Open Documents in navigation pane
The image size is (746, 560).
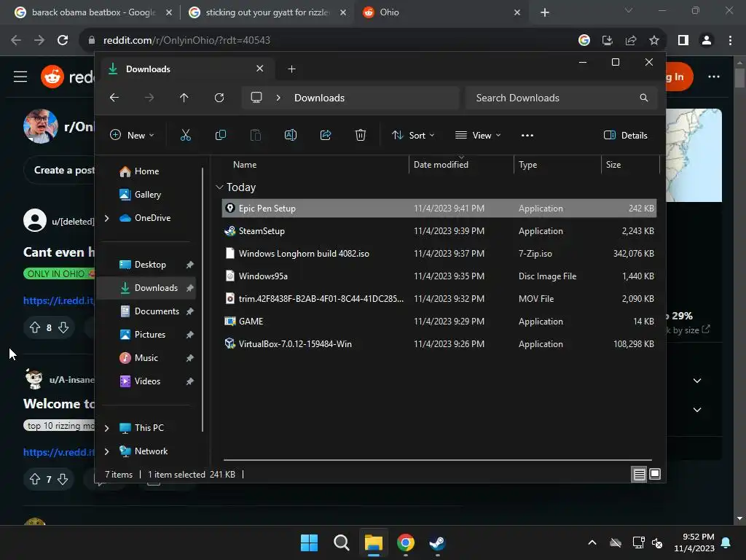point(157,311)
